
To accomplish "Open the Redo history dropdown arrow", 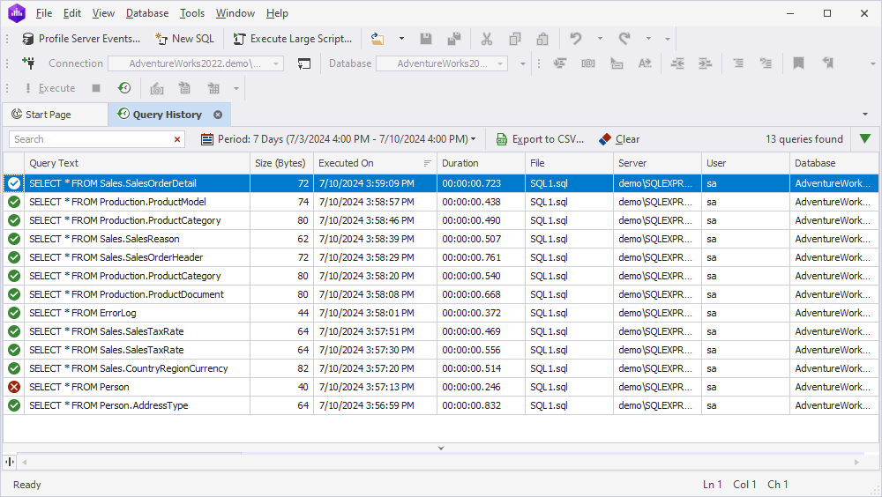I will (x=648, y=39).
